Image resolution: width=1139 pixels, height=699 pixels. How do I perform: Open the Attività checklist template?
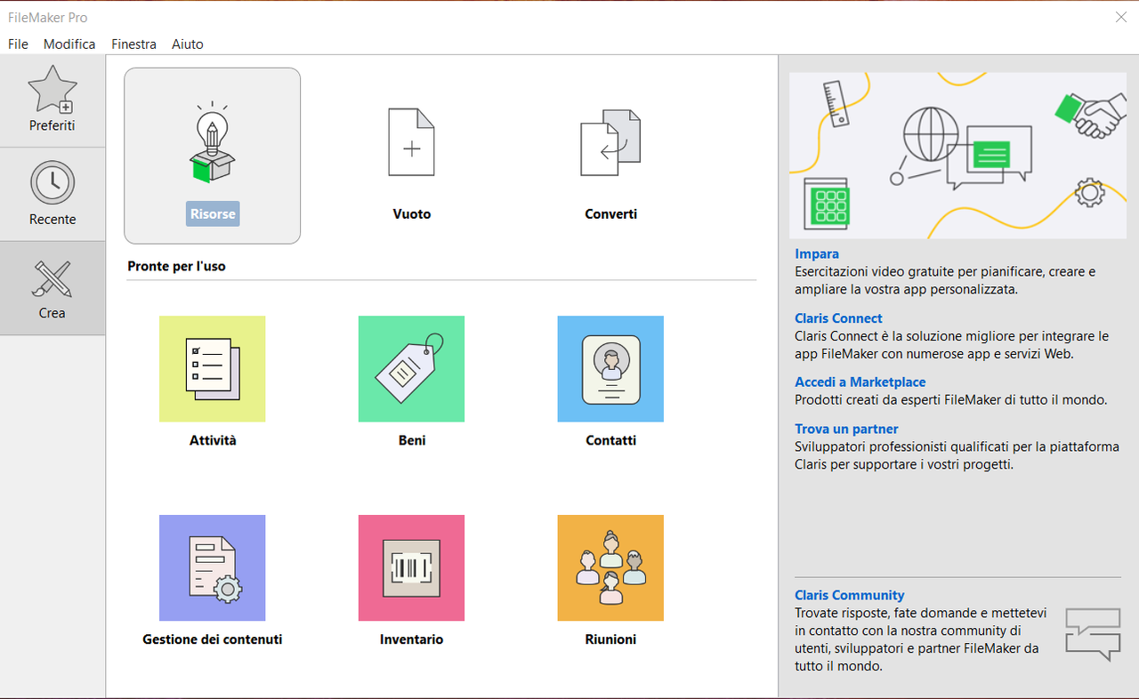pos(213,368)
